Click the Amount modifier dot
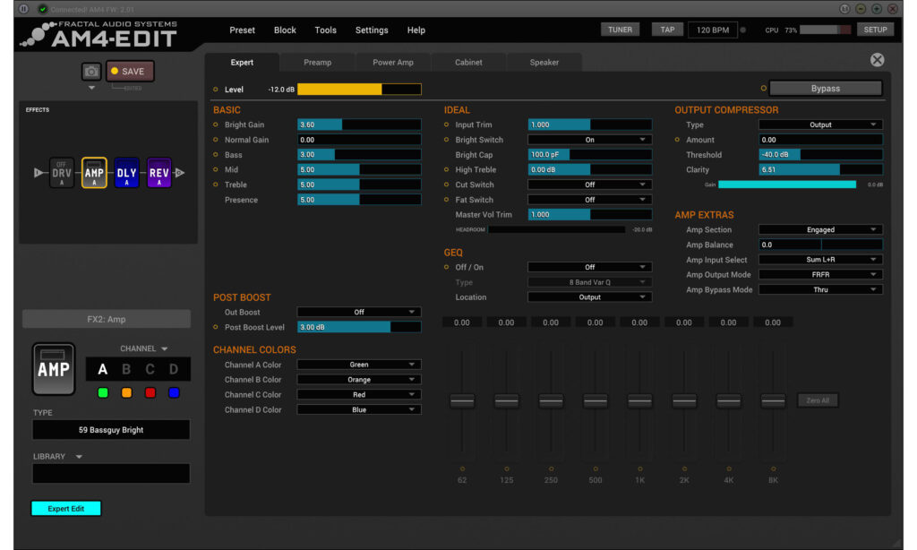Image resolution: width=917 pixels, height=550 pixels. point(677,140)
